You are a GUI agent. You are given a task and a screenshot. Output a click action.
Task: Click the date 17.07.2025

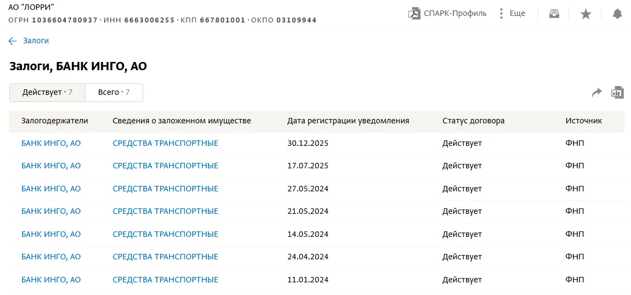pyautogui.click(x=308, y=166)
